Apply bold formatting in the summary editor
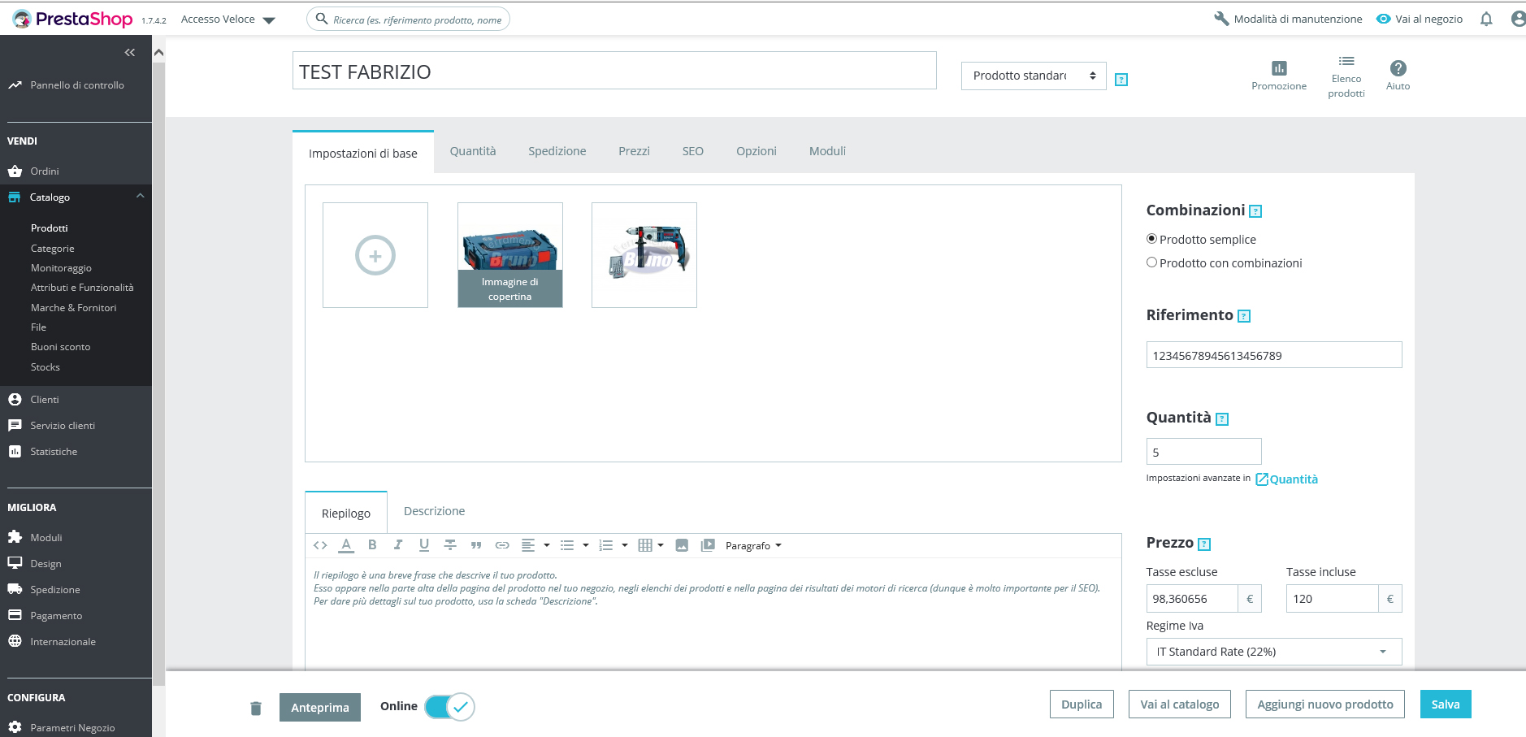1526x737 pixels. [x=372, y=545]
